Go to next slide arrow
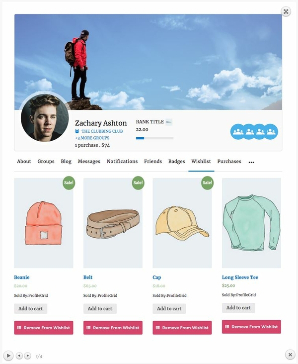The height and width of the screenshot is (364, 298). [x=28, y=356]
